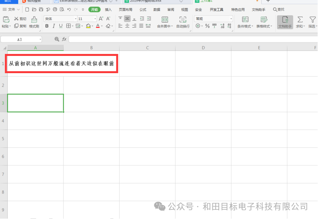
Task: Toggle bottom vertical alignment
Action: click(x=134, y=19)
